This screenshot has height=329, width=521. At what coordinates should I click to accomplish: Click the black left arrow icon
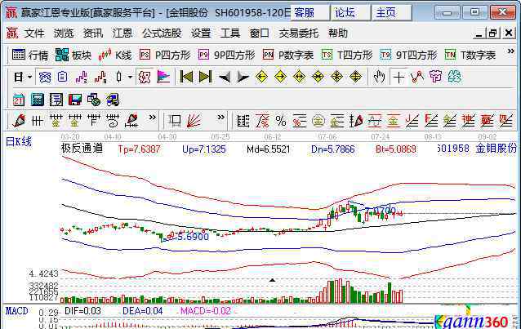pyautogui.click(x=225, y=78)
